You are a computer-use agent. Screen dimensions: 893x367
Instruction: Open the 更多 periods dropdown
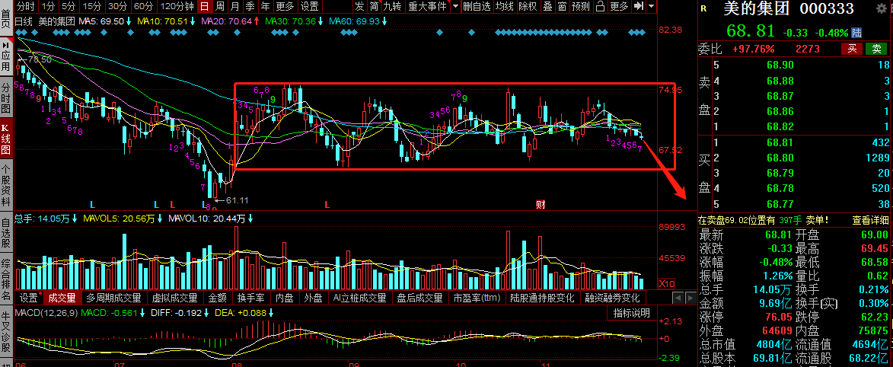pos(285,6)
